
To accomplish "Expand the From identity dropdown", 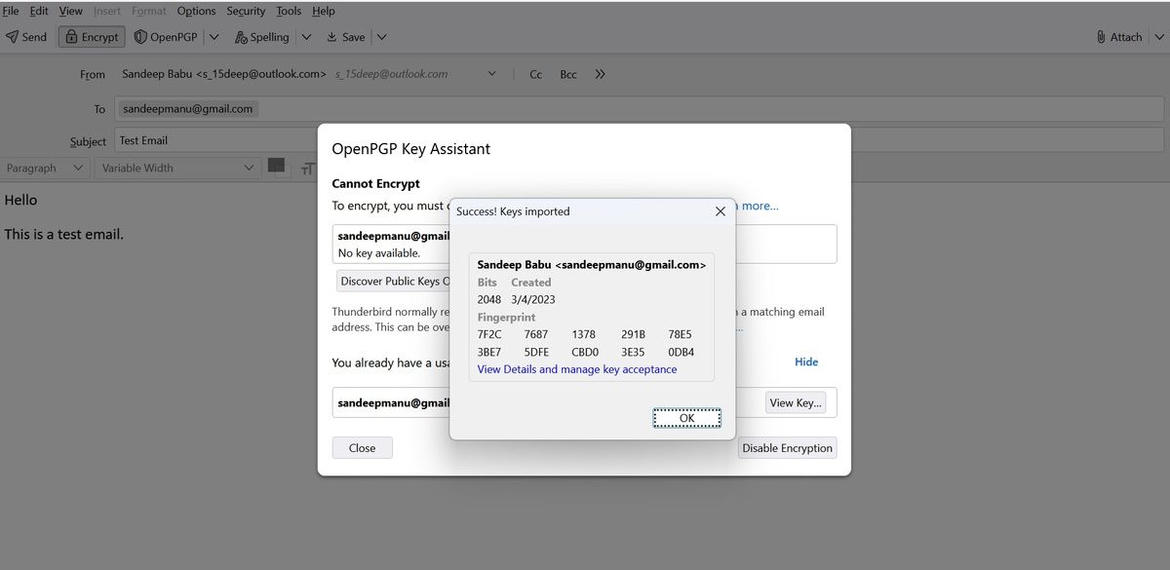I will (x=492, y=74).
